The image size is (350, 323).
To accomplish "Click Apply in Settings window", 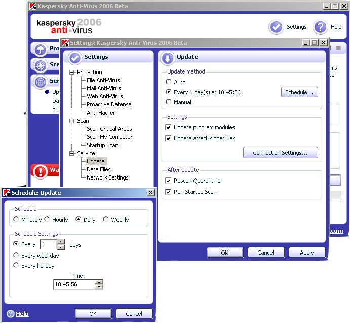I will 307,253.
